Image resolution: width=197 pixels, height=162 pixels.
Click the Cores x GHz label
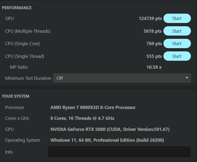pos(17,118)
